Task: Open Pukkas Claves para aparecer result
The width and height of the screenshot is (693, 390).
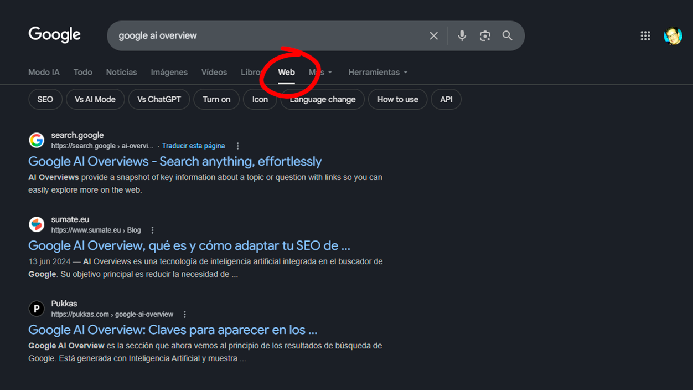Action: (x=173, y=330)
